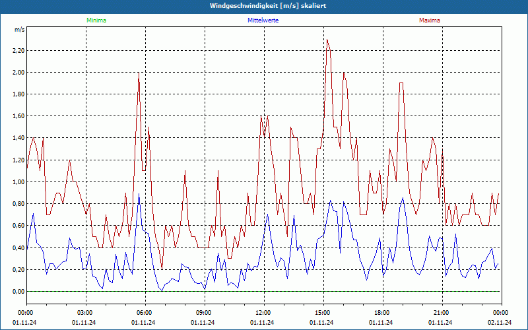Click the 0,00 y-axis value
Screen dimensions: 528x330
(x=19, y=292)
